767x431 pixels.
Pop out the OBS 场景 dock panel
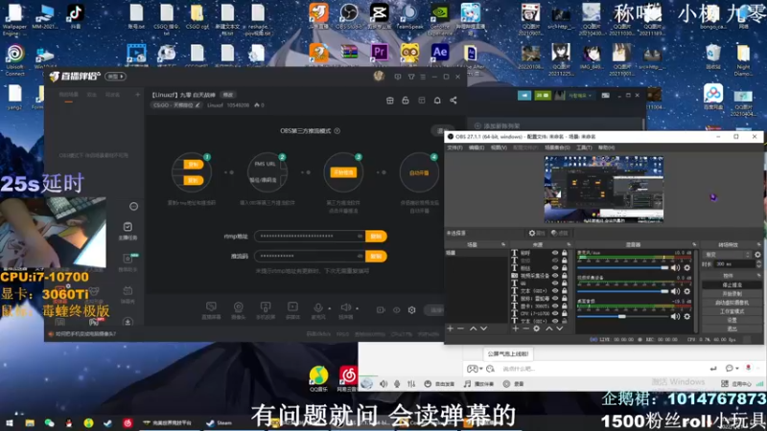[502, 244]
